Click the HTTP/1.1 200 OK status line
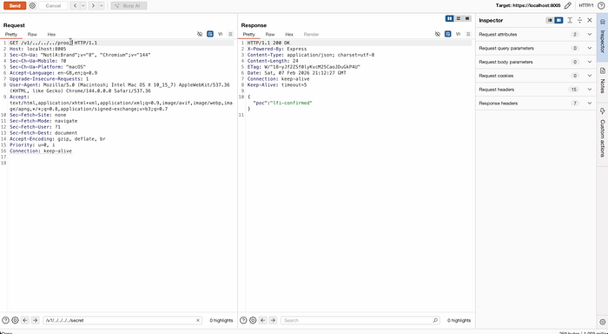 tap(268, 43)
